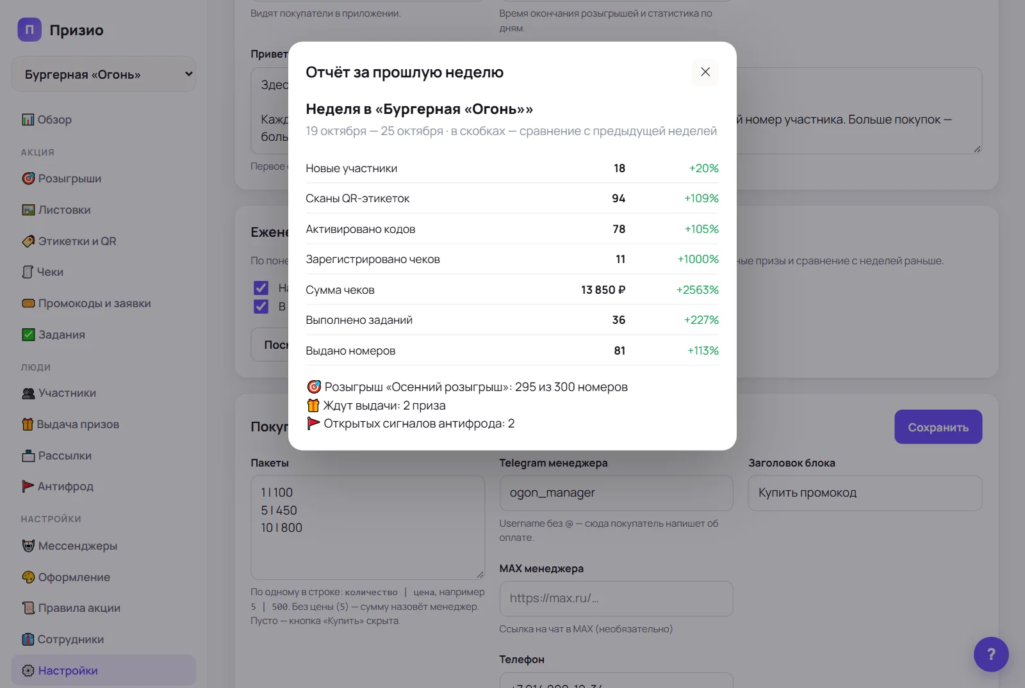Click the Сохранить button

pyautogui.click(x=938, y=427)
